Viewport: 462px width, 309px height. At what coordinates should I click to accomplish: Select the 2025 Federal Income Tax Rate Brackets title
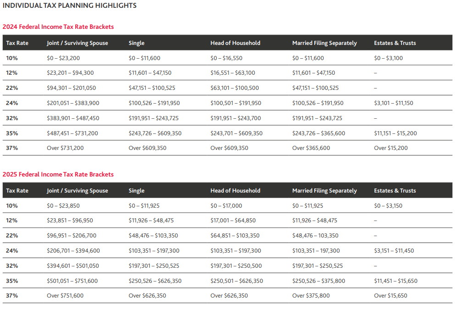pyautogui.click(x=58, y=175)
